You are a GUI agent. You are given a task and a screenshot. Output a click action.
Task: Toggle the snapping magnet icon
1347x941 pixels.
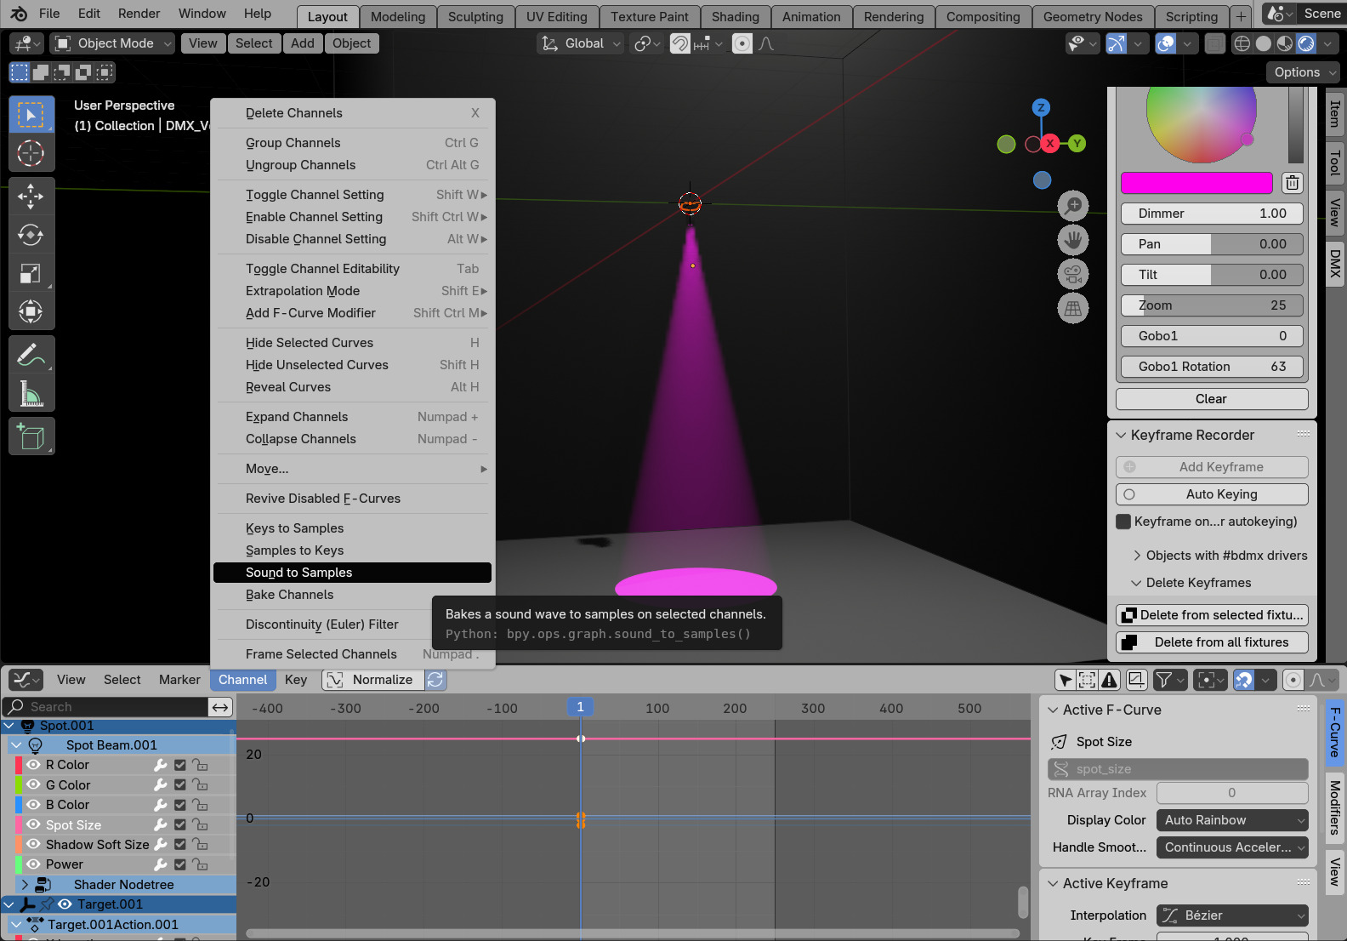[x=1244, y=680]
